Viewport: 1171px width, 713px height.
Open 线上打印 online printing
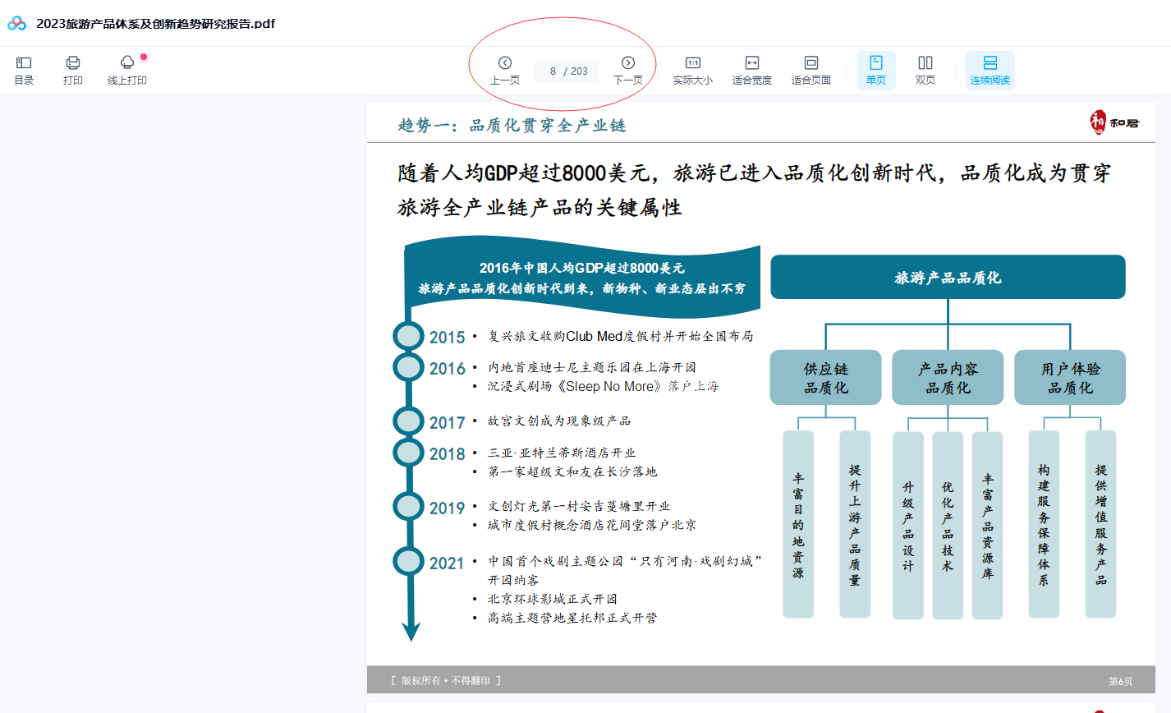[126, 67]
